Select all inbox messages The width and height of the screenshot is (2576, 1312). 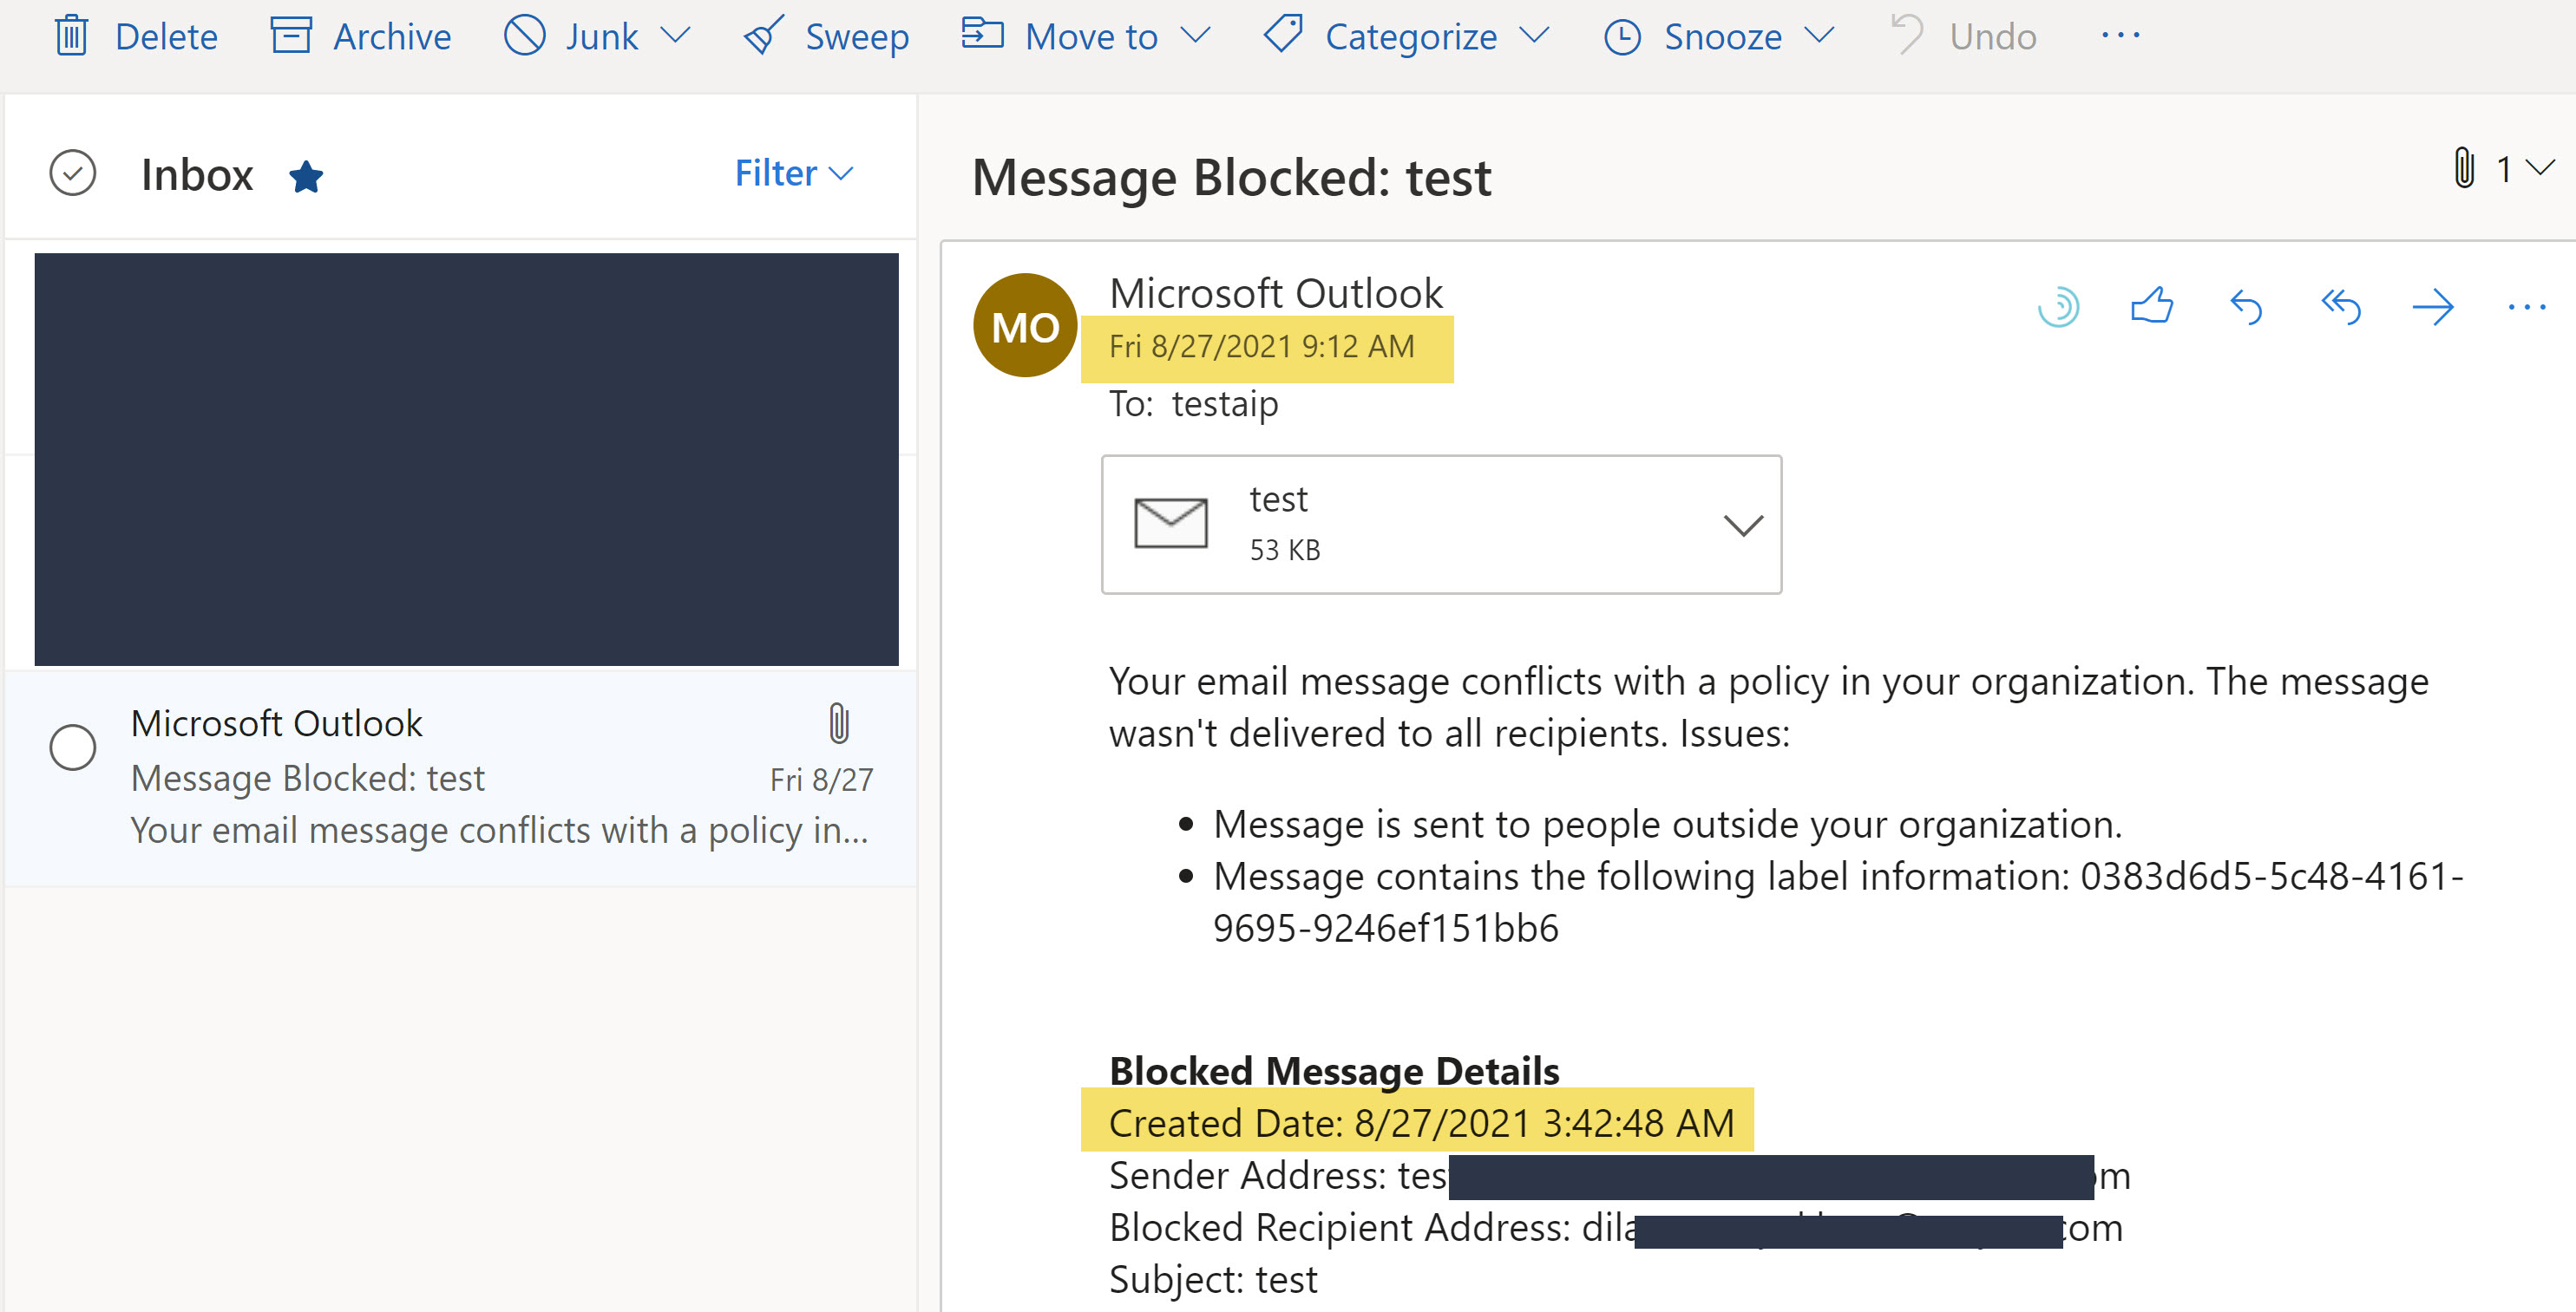click(x=72, y=172)
